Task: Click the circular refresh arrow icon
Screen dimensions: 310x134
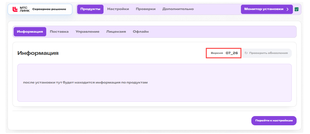Action: click(246, 53)
